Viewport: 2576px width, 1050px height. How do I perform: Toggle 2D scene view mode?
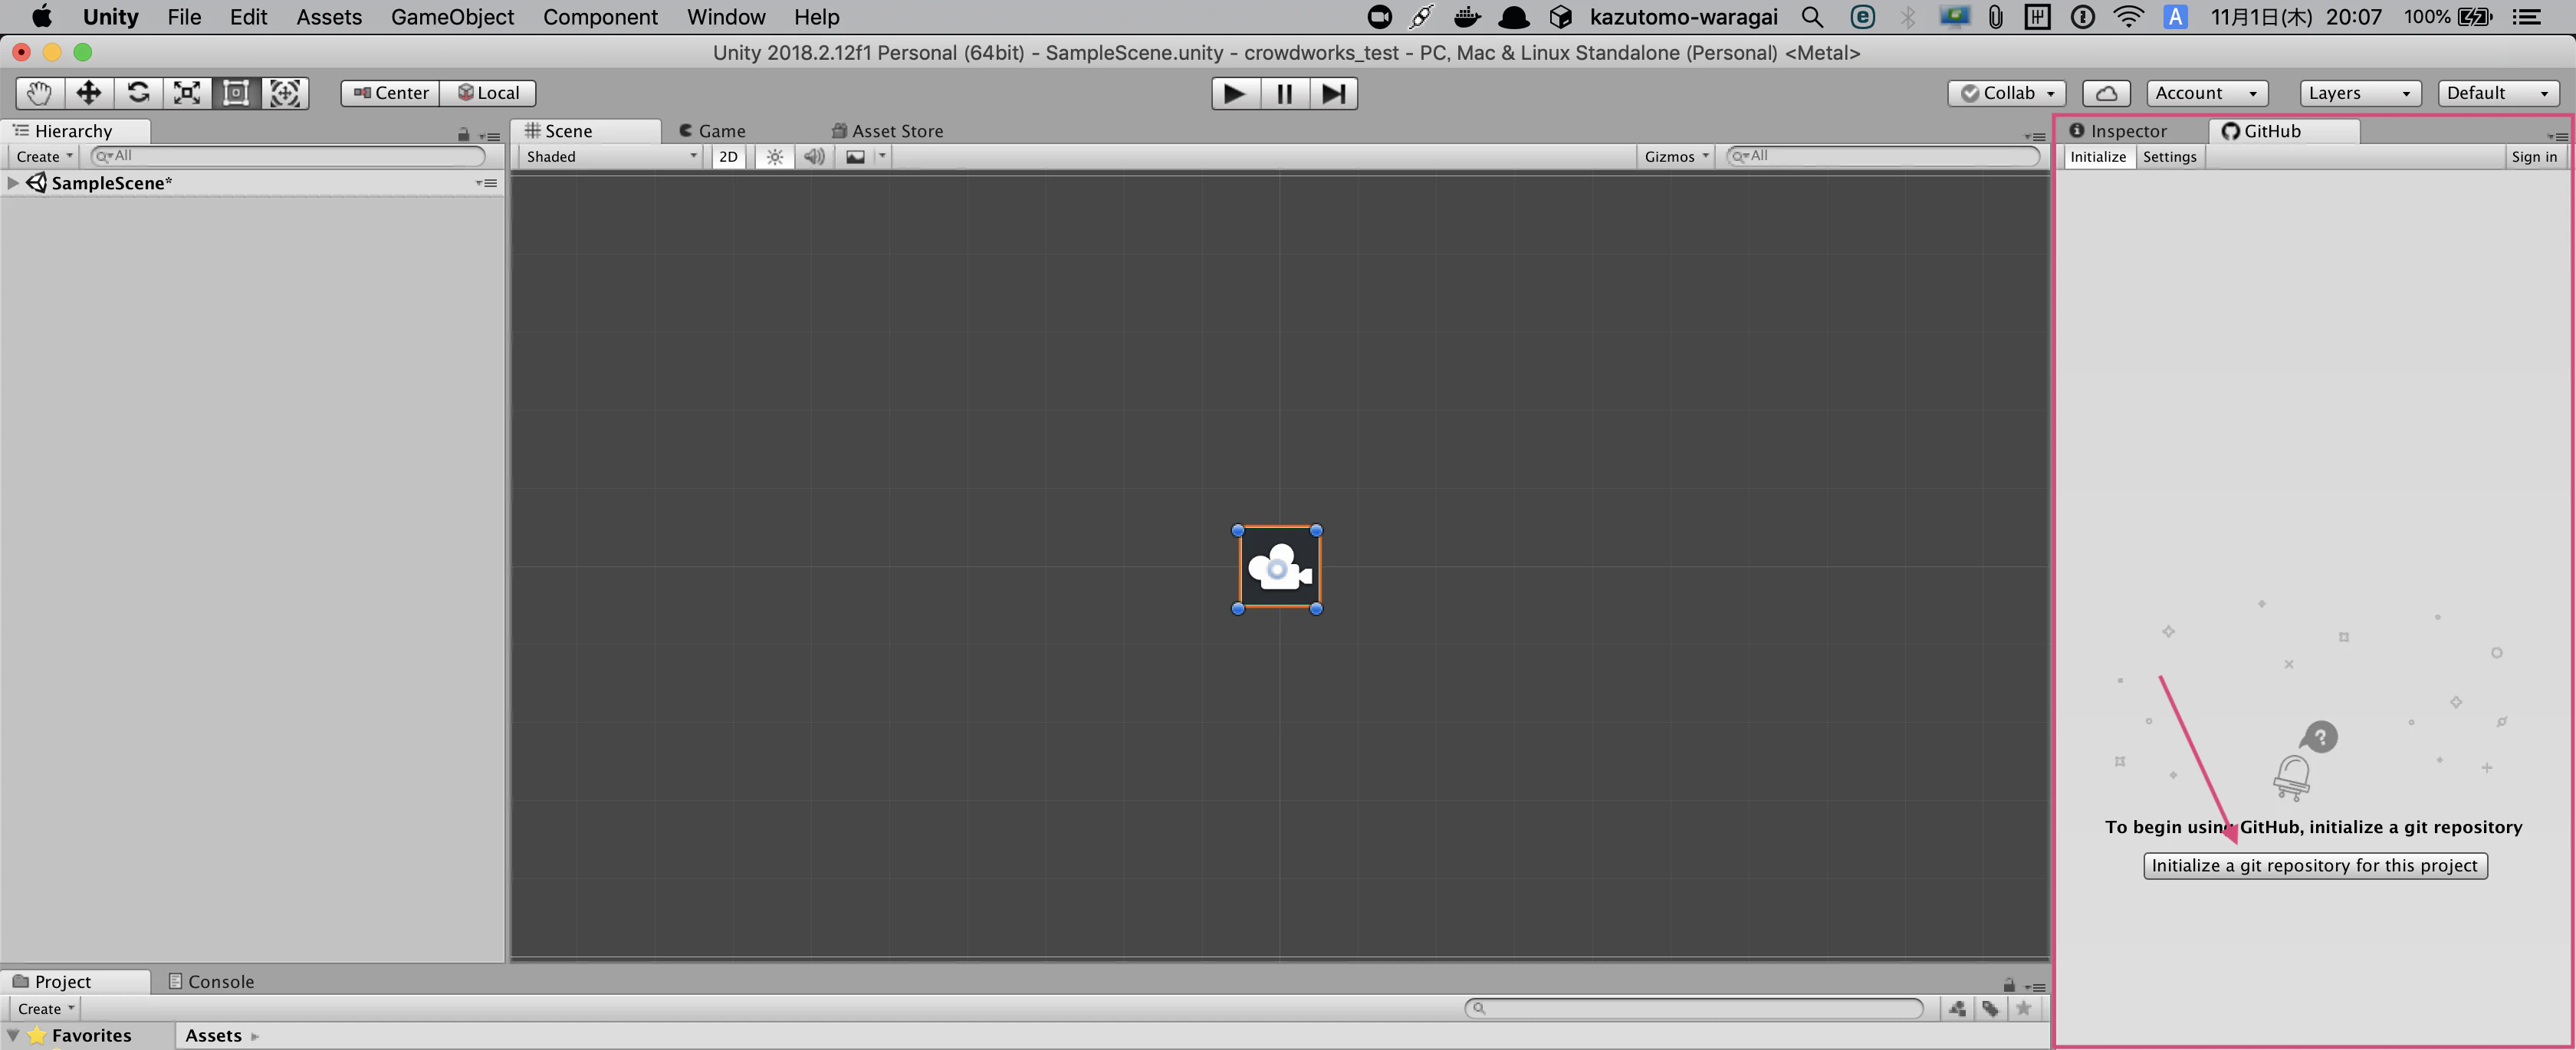point(728,156)
